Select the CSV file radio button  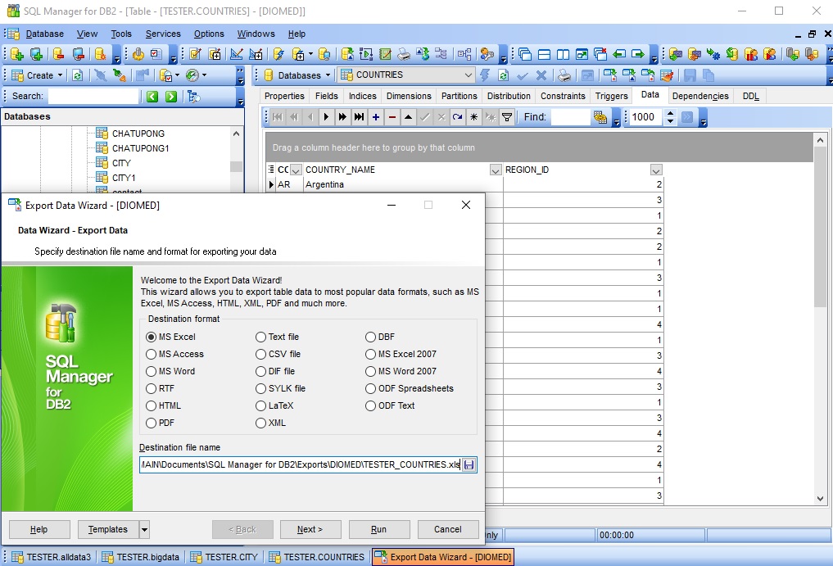point(260,354)
